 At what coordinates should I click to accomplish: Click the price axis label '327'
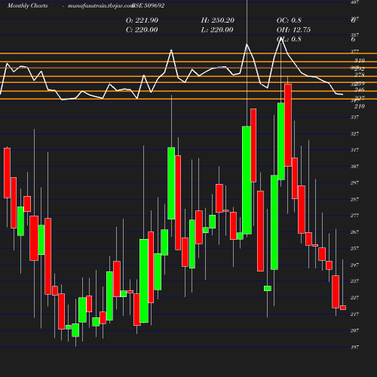point(354,133)
